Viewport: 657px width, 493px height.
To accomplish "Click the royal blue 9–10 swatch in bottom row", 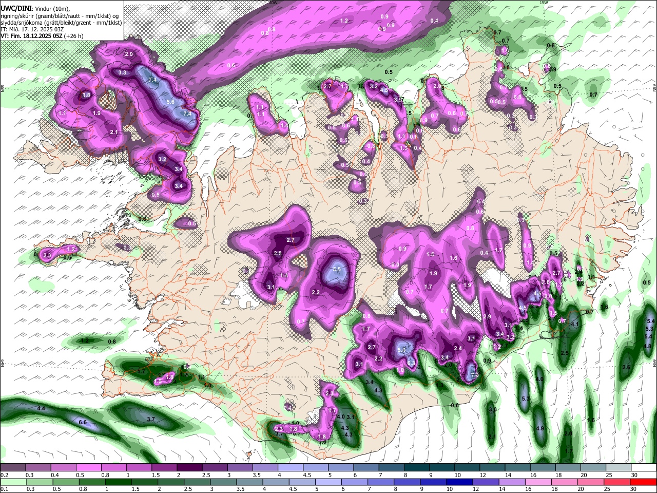I will [433, 482].
